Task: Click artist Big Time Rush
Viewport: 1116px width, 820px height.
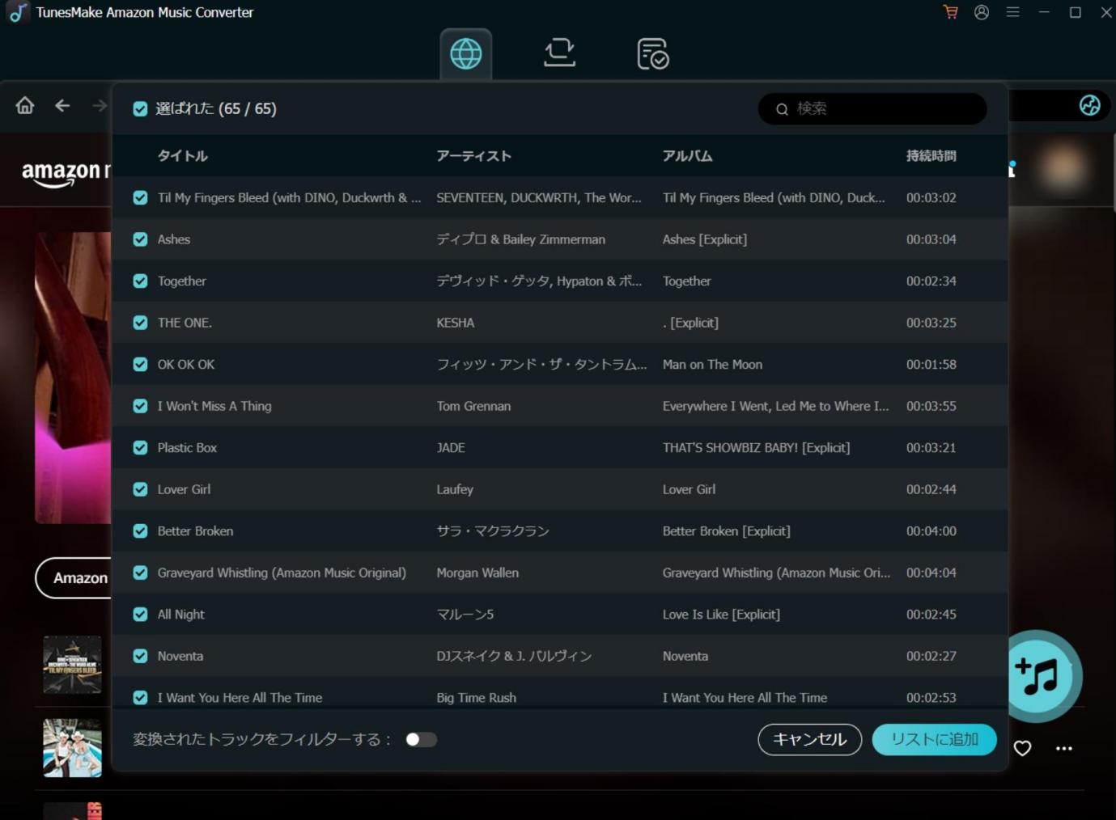Action: click(x=476, y=697)
